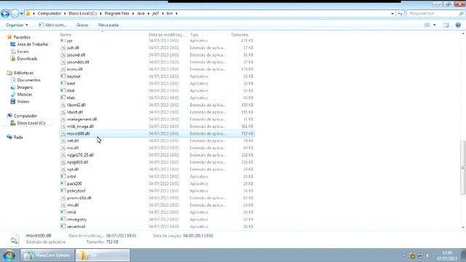Go back with the Explorer back arrow
The width and height of the screenshot is (466, 262).
pyautogui.click(x=5, y=13)
